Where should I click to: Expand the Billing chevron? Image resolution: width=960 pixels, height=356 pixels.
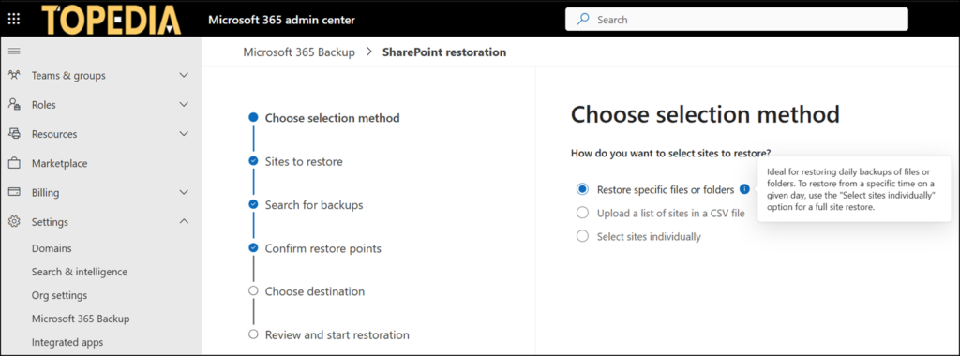[184, 193]
